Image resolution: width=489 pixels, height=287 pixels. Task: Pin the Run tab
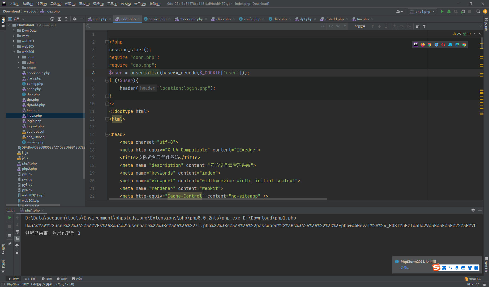(10, 244)
